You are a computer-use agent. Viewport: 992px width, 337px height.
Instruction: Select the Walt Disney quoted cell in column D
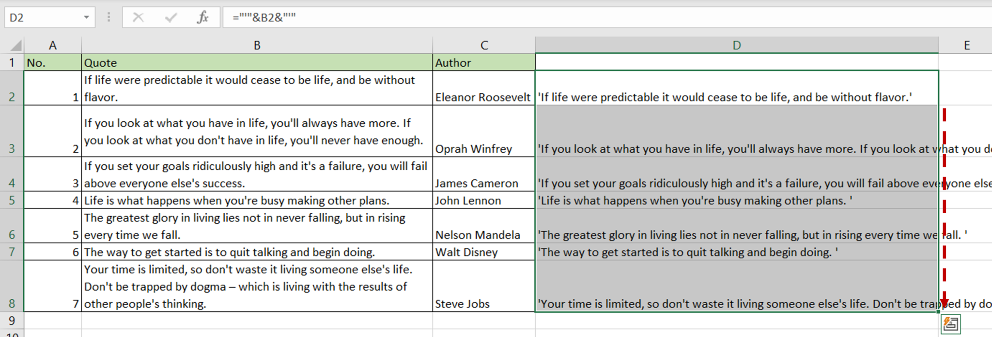[736, 252]
